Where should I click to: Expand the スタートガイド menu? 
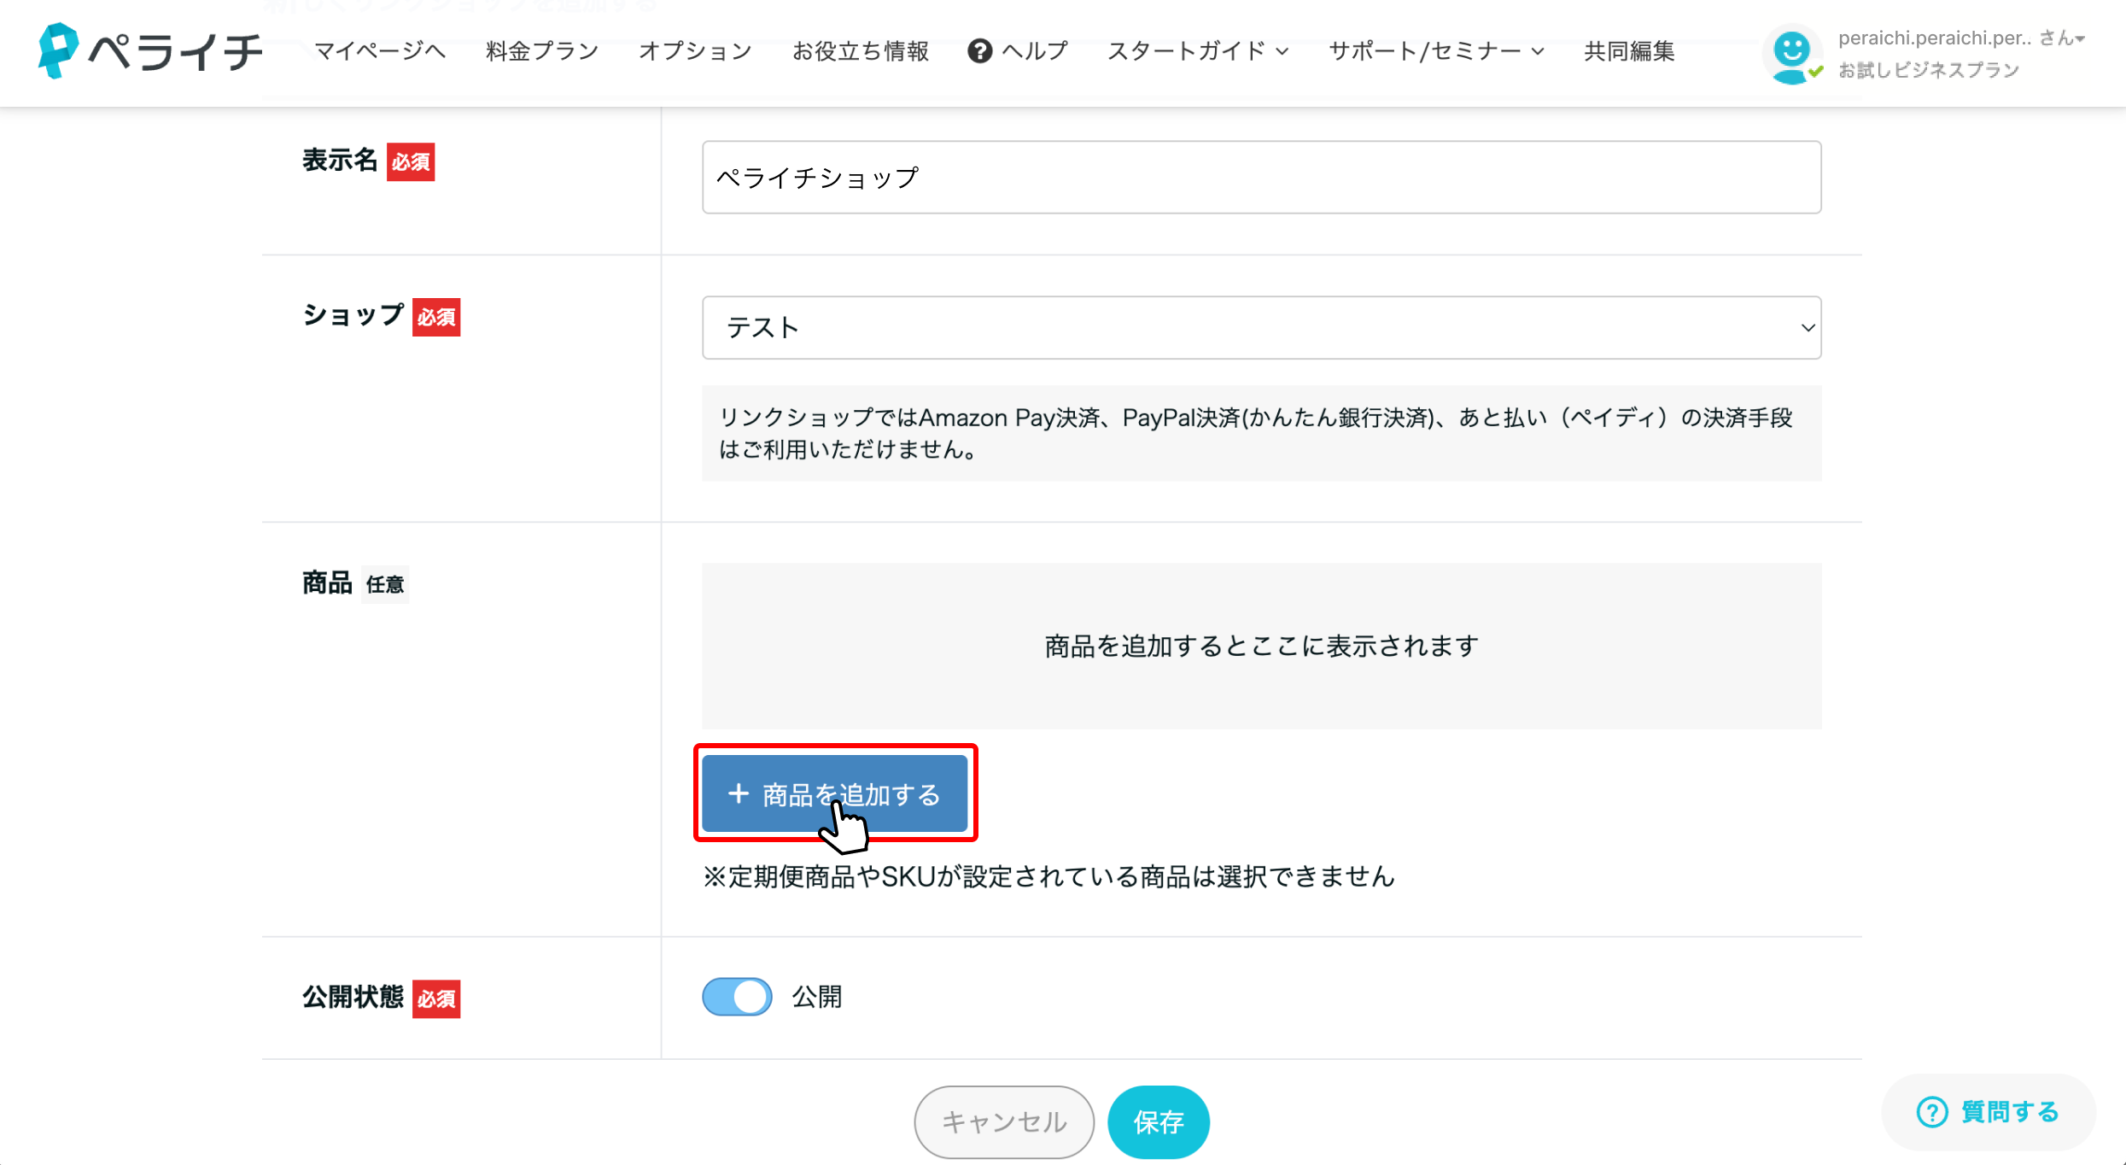(1198, 51)
